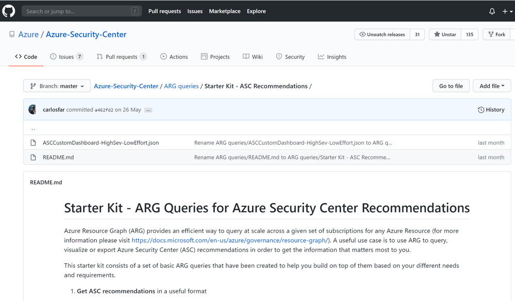Click 'last month' in the README.md row
Viewport: 515px width, 301px height.
491,157
